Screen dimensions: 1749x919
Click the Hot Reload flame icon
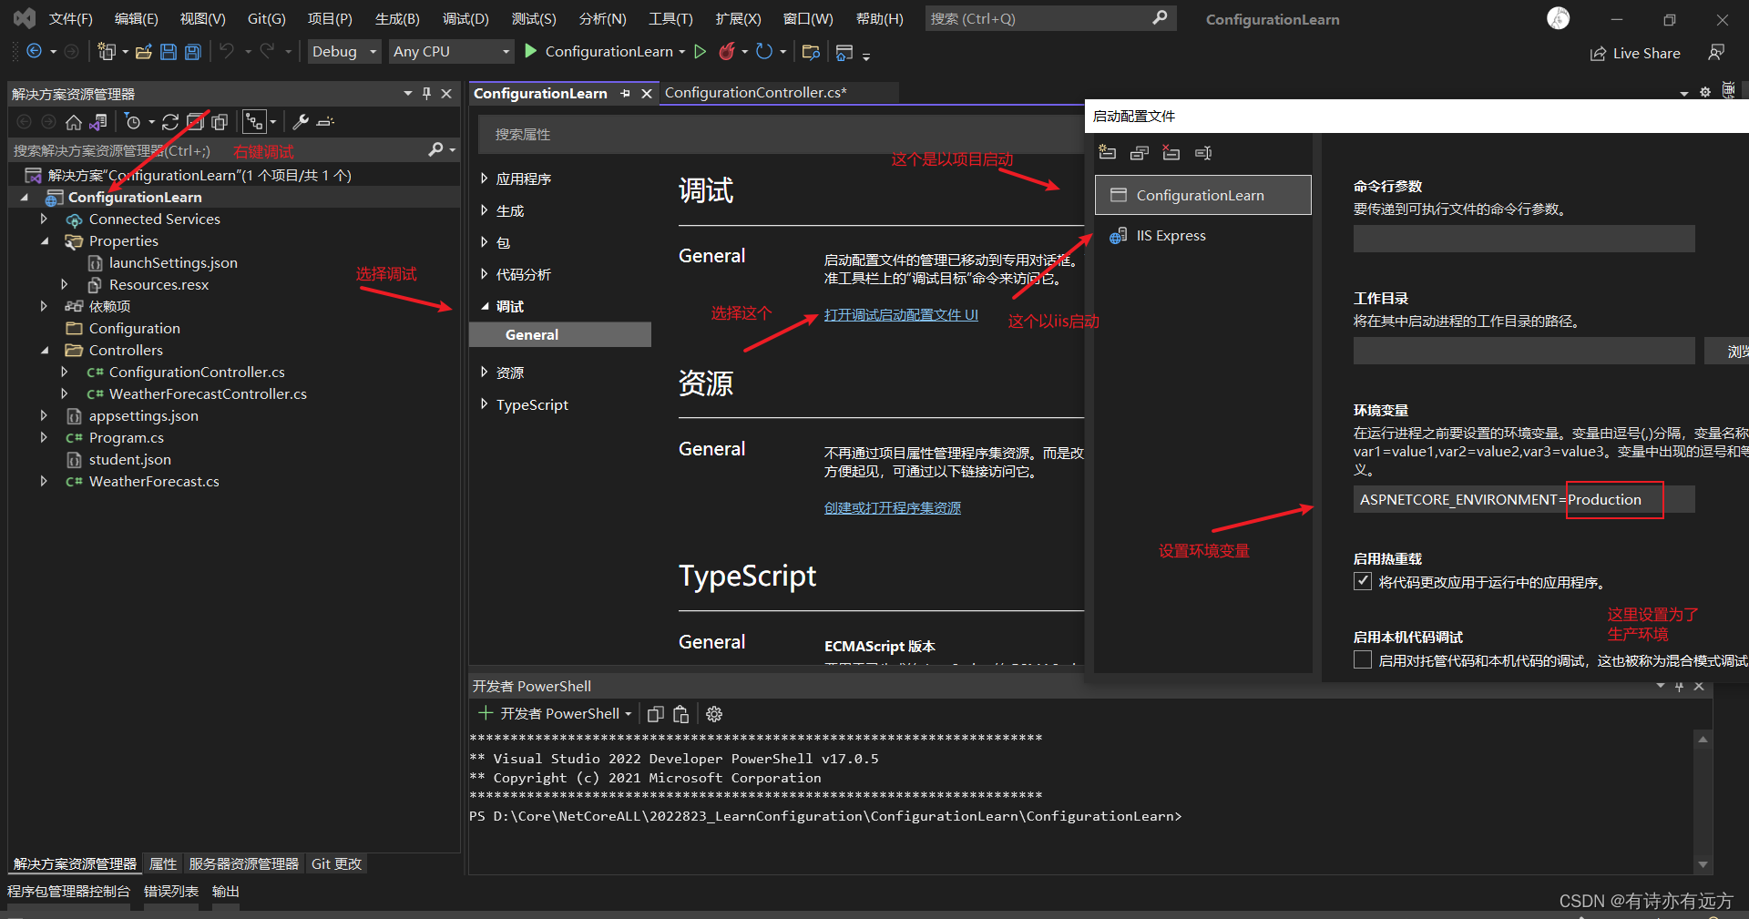click(x=727, y=52)
